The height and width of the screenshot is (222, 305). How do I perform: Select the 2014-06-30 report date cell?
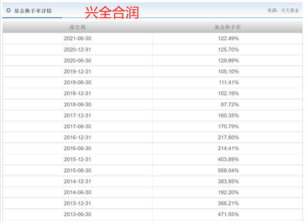78,193
